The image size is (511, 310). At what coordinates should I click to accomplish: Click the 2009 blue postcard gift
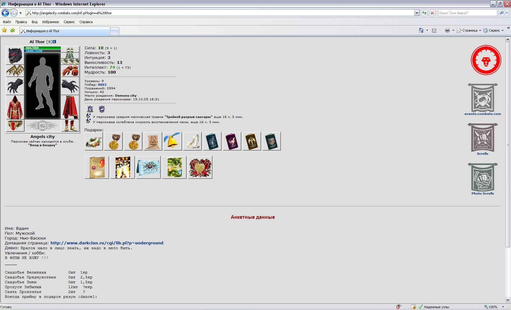(x=148, y=167)
